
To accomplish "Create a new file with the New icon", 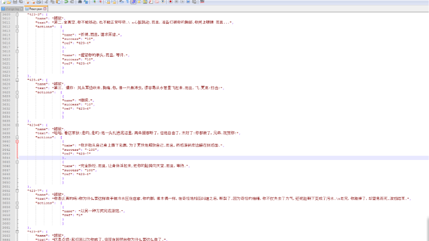I will click(x=3, y=2).
